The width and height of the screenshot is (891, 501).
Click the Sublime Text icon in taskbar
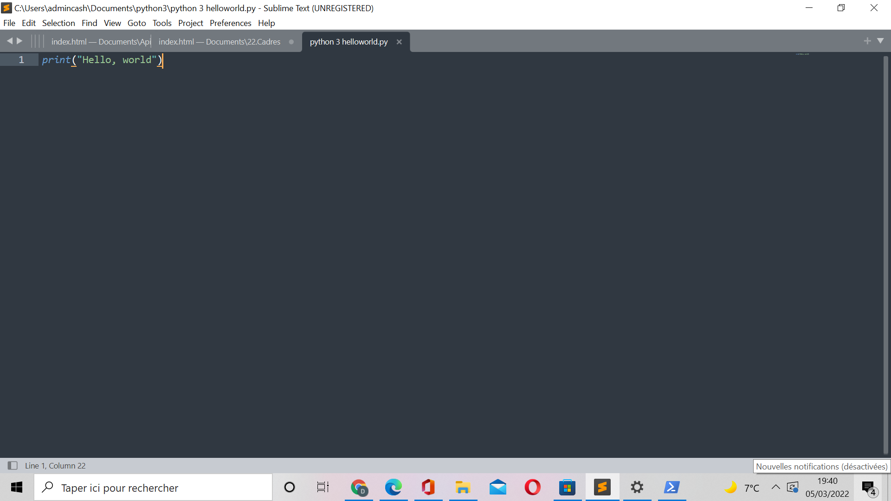(602, 487)
